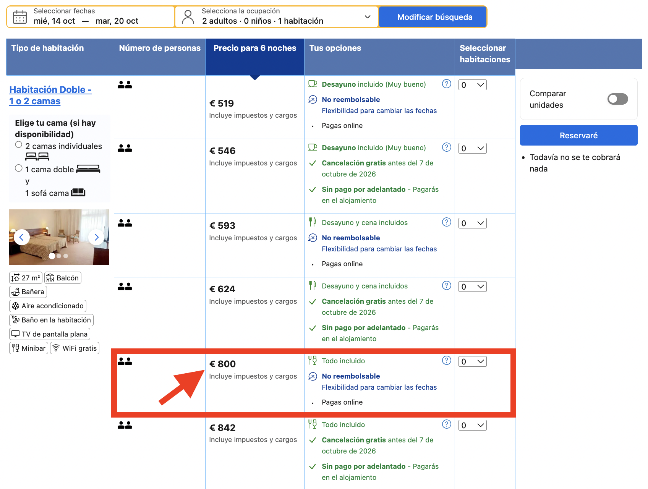
Task: Open help icon for the €519 breakfast option
Action: click(x=446, y=84)
